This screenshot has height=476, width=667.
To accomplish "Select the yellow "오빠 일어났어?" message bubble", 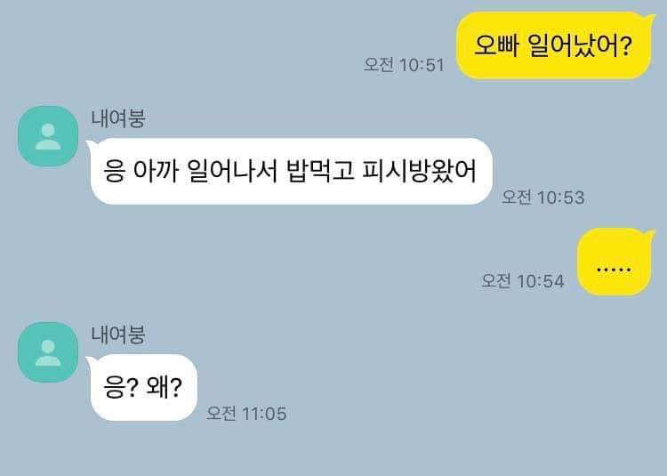I will click(554, 45).
